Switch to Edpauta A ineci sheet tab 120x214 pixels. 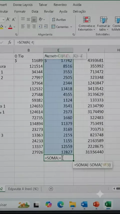click(x=23, y=189)
